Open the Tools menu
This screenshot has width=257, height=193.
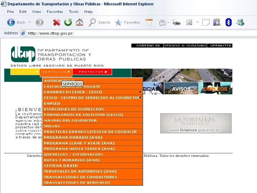coord(74,12)
